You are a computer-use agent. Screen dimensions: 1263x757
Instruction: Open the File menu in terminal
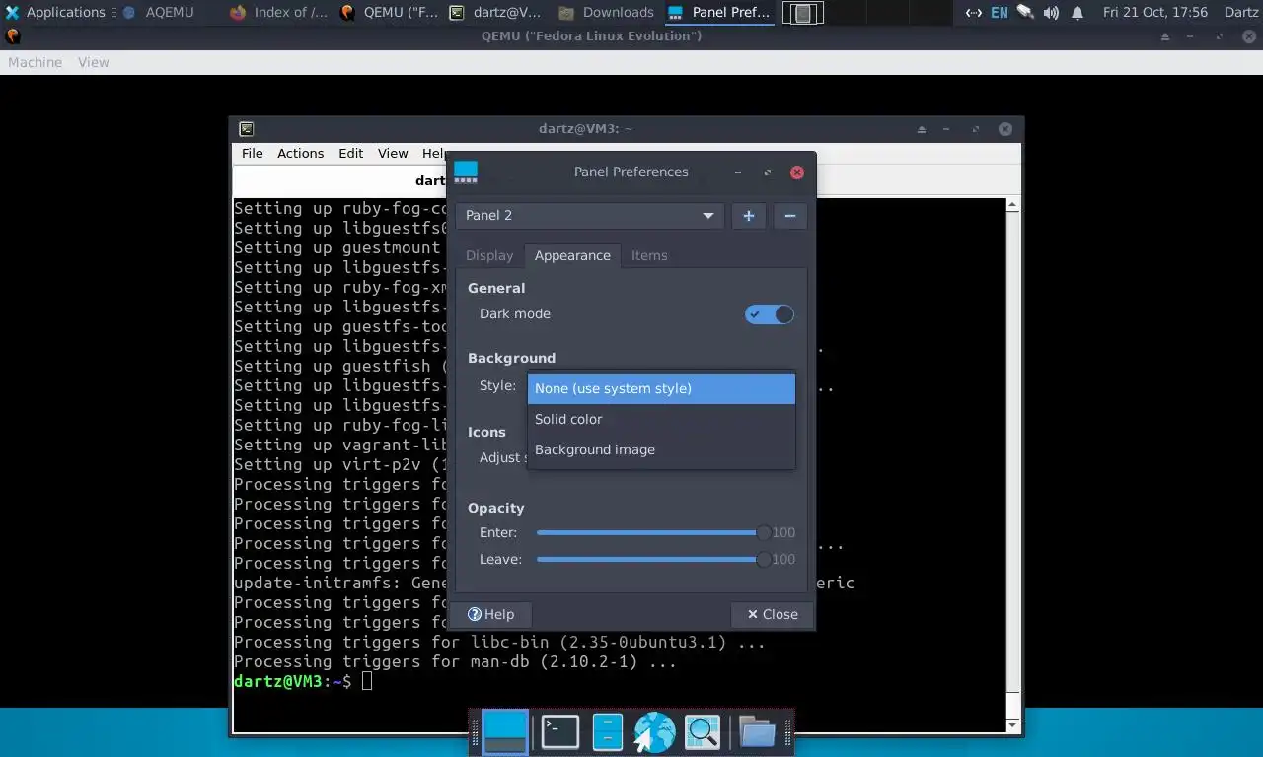tap(253, 153)
